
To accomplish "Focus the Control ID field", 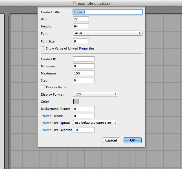I will [84, 59].
